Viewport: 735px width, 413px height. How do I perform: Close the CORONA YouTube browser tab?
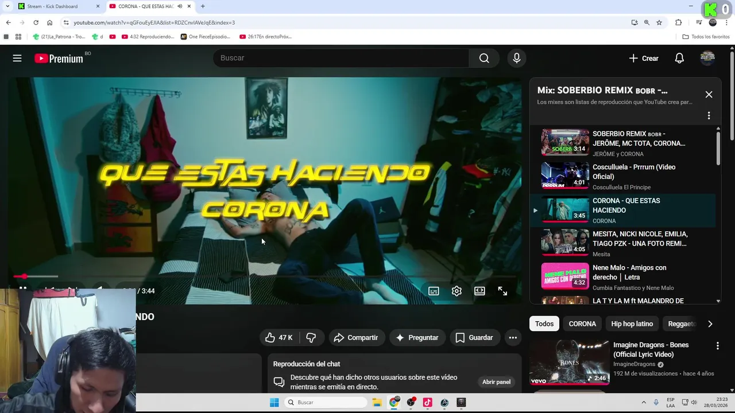point(189,6)
